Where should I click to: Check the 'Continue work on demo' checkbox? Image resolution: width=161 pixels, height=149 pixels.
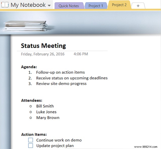(x=31, y=140)
